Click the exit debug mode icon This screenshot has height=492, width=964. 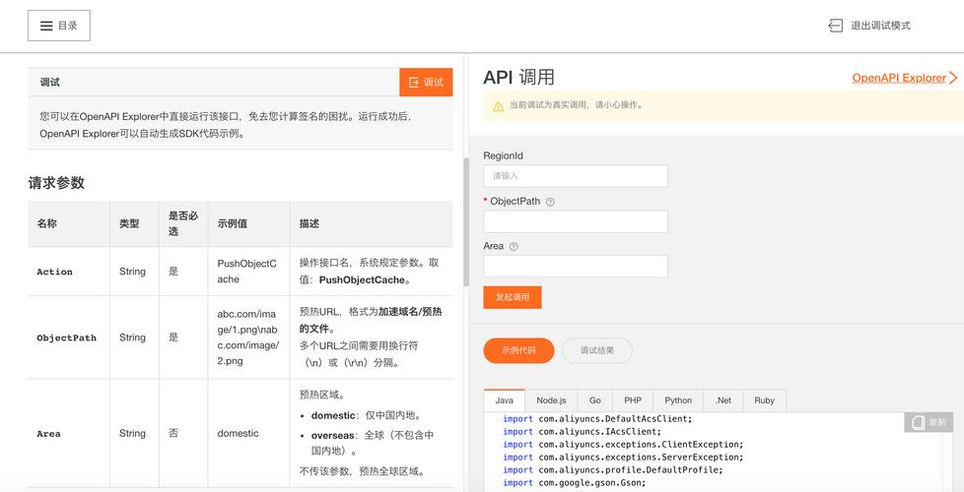coord(835,26)
